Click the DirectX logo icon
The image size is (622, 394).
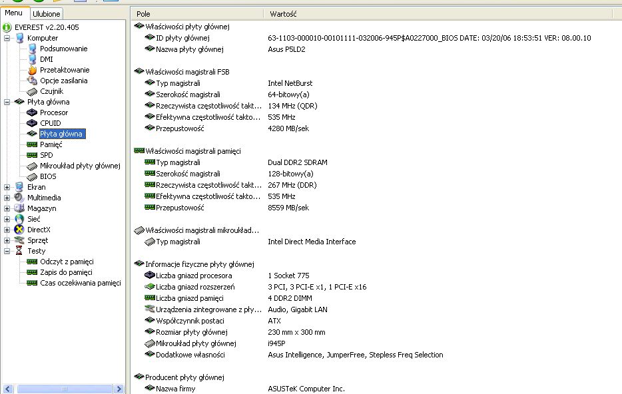pos(19,230)
